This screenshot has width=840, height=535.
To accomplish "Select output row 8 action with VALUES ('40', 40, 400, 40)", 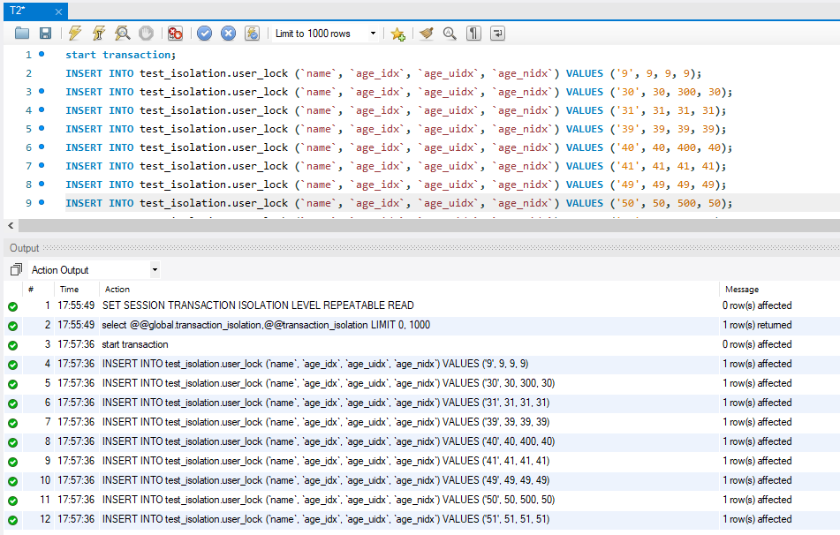I will 329,441.
